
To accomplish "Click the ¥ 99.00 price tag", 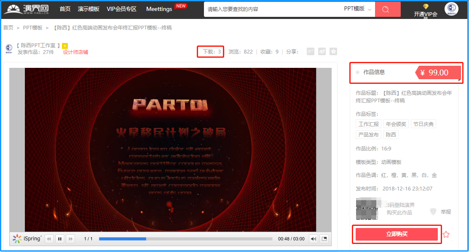I will pyautogui.click(x=438, y=73).
